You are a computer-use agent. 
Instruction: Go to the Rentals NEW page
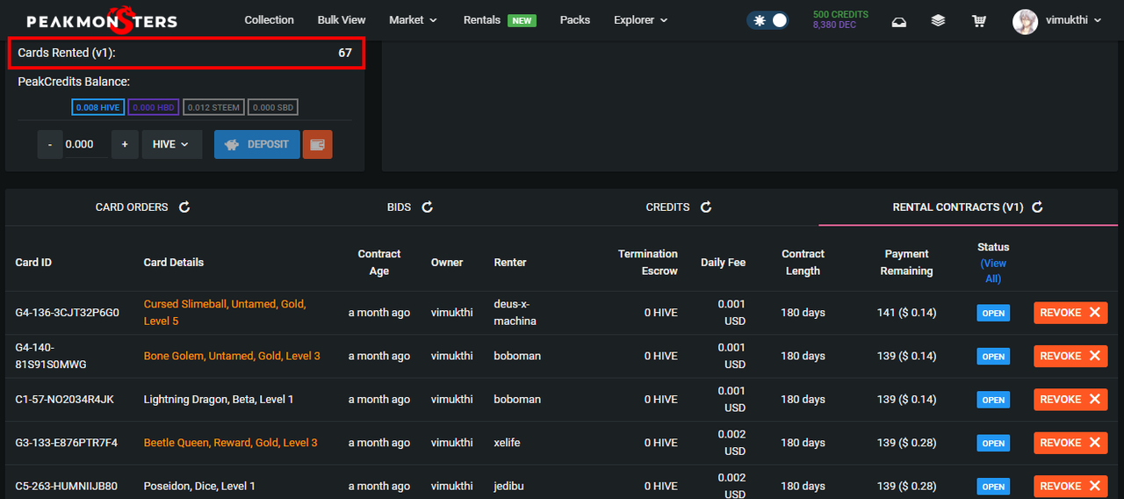click(x=500, y=20)
